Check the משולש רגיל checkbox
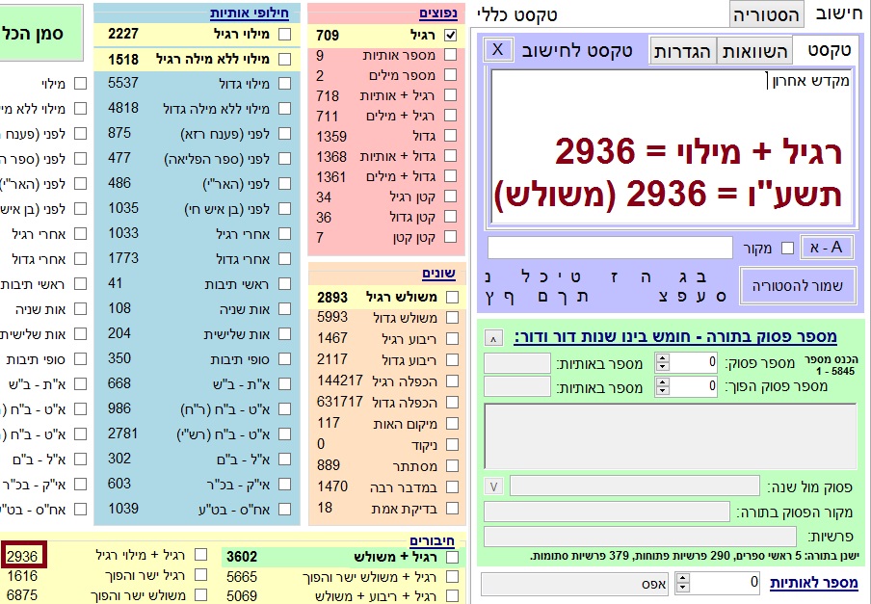This screenshot has height=604, width=871. (450, 297)
